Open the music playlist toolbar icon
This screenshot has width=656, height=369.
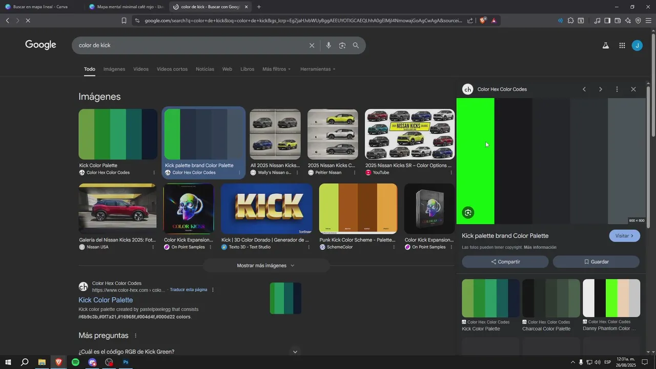(x=597, y=20)
